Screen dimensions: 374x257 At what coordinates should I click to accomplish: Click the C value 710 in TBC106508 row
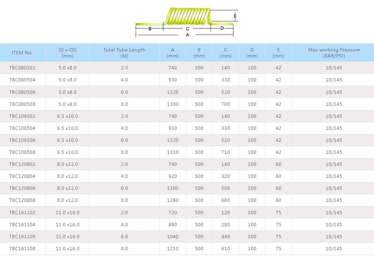click(225, 152)
